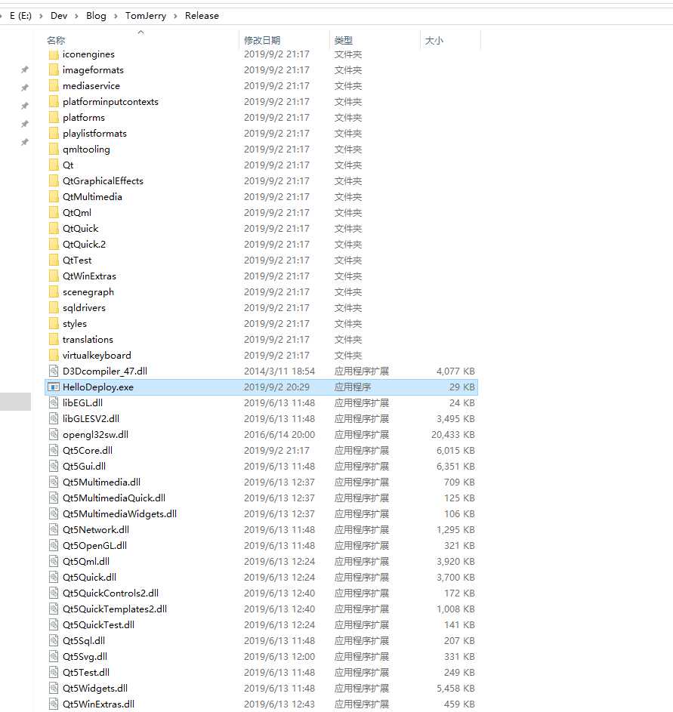This screenshot has height=712, width=673.
Task: Select the libGLESV2.dll file name
Action: [x=91, y=418]
